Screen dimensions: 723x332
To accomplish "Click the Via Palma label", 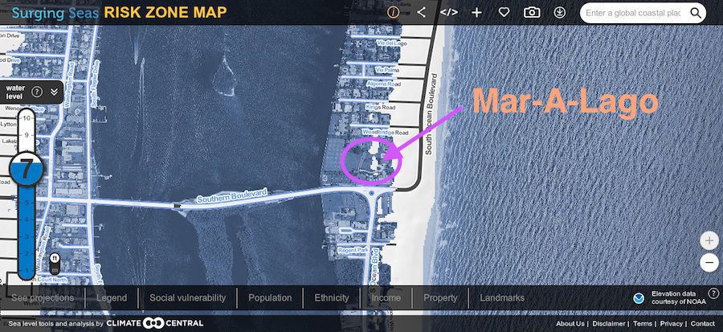I will tap(389, 70).
